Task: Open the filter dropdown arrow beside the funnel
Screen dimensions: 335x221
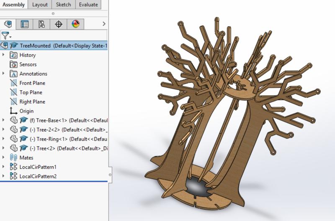Action: click(10, 37)
